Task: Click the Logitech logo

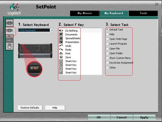Action: pos(14,9)
